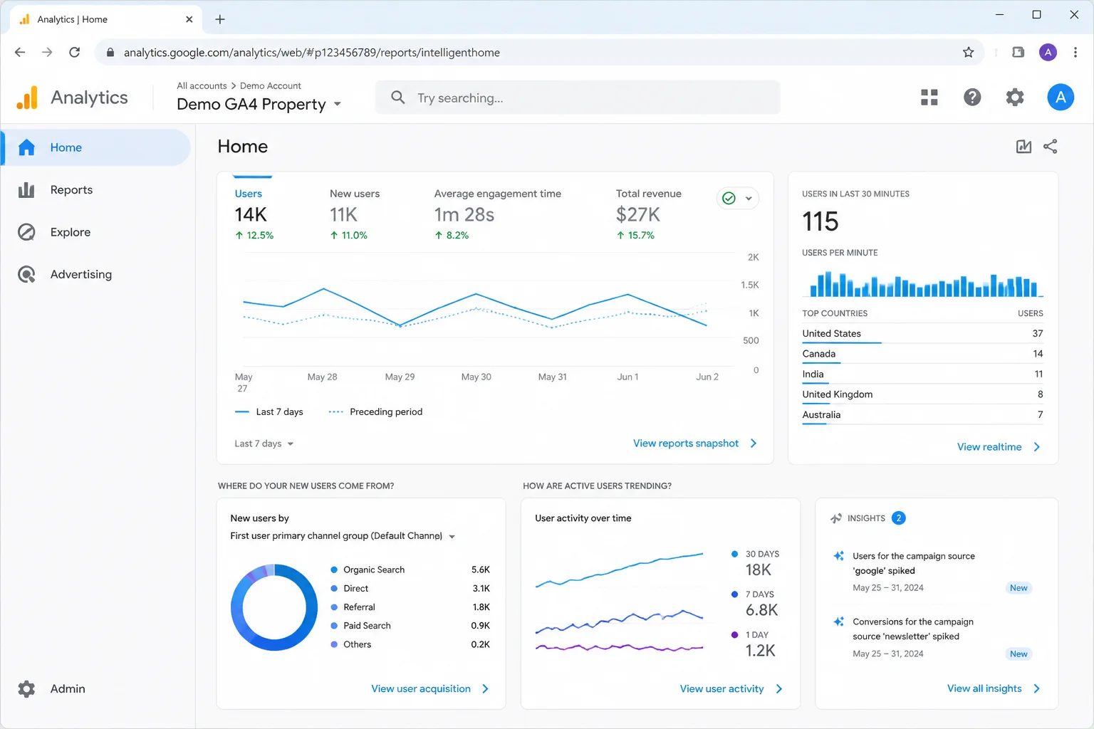Click View user activity link
1094x729 pixels.
(x=731, y=688)
